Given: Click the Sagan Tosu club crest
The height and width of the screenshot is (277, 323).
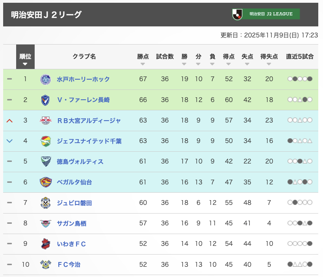Looking at the screenshot, I should pyautogui.click(x=46, y=223).
